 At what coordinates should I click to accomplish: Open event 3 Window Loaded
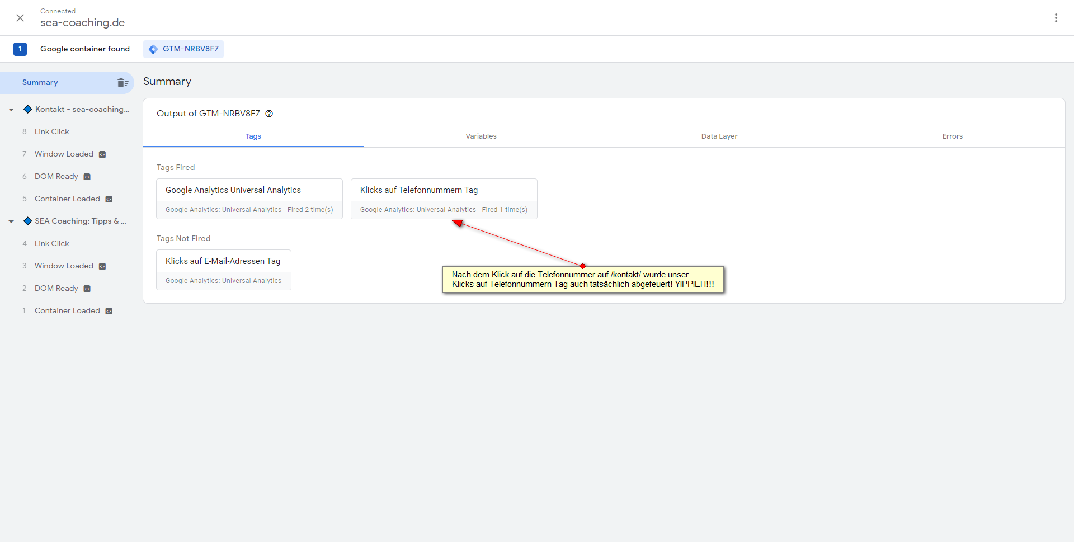tap(64, 266)
